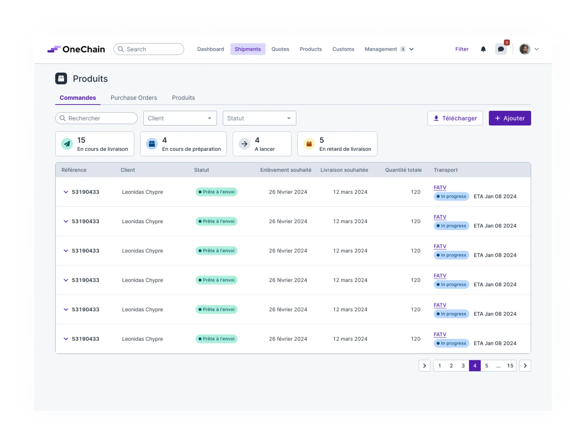Expand the sixth 53190433 order row
The width and height of the screenshot is (586, 445).
(66, 339)
